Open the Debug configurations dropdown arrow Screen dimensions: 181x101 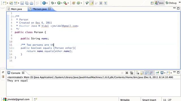55,3
